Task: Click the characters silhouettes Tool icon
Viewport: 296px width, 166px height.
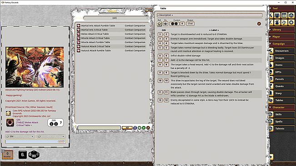Action: point(277,15)
